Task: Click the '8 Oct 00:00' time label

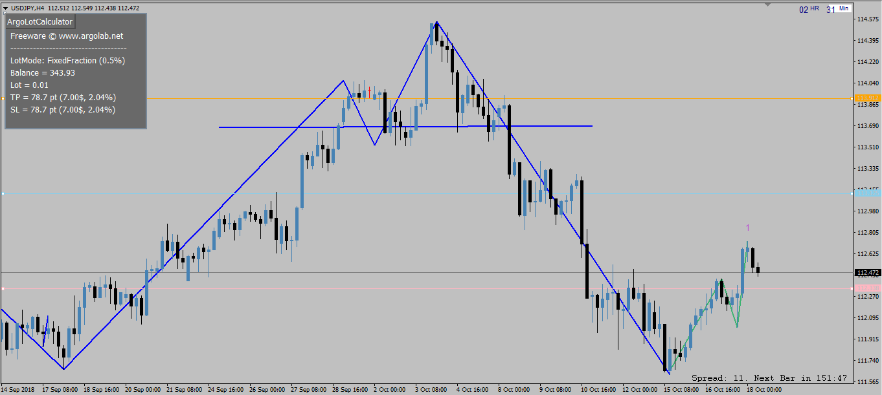Action: pyautogui.click(x=514, y=390)
